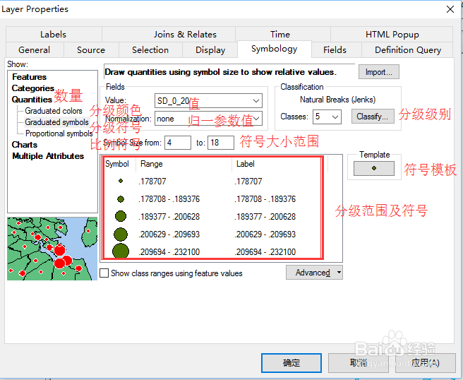Open the Display tab

pyautogui.click(x=210, y=49)
